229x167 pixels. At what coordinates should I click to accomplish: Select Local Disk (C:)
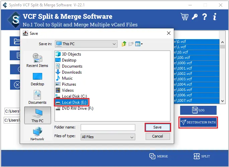click(x=71, y=96)
